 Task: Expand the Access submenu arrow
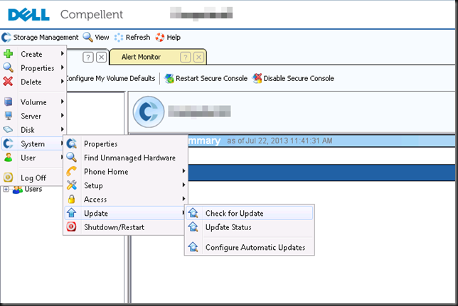click(183, 199)
